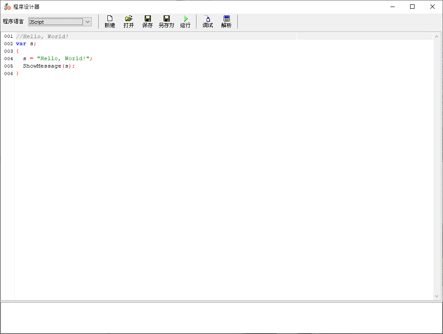
Task: Click the scroll up arrow in editor
Action: [436, 36]
